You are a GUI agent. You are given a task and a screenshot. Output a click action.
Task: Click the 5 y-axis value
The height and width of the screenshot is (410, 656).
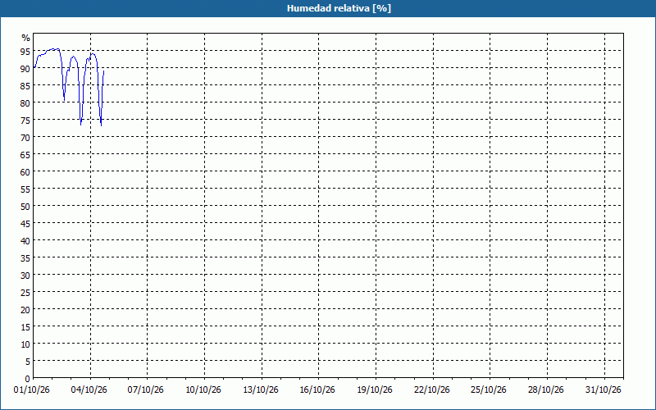(28, 362)
